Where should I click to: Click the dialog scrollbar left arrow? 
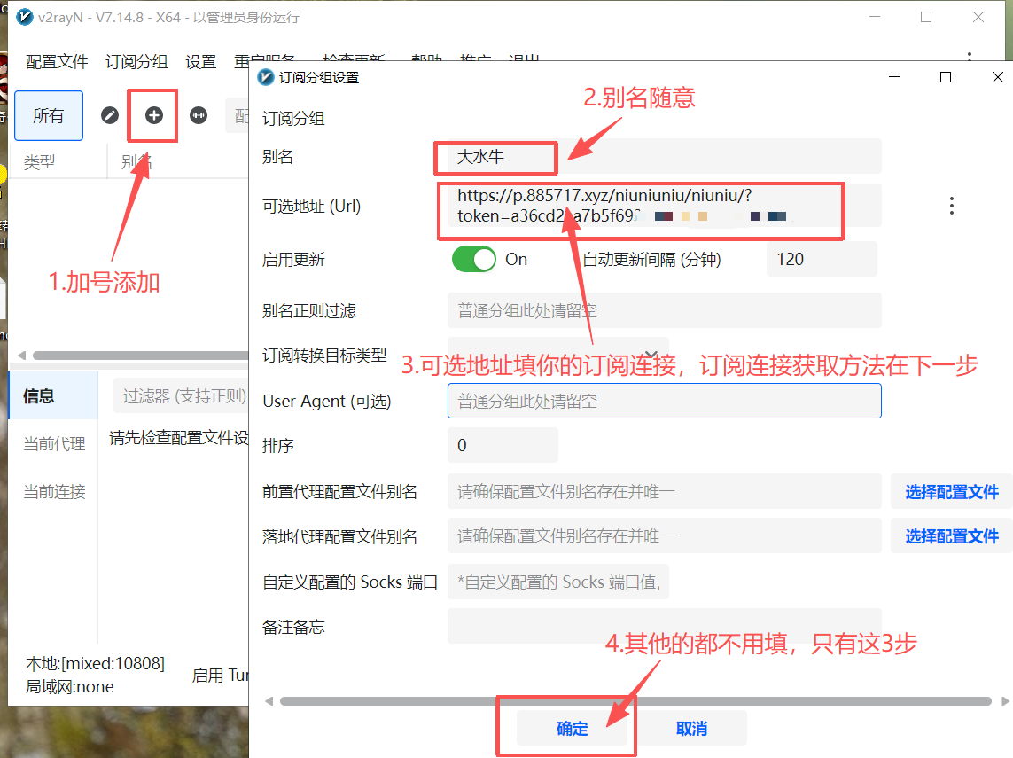(x=269, y=701)
